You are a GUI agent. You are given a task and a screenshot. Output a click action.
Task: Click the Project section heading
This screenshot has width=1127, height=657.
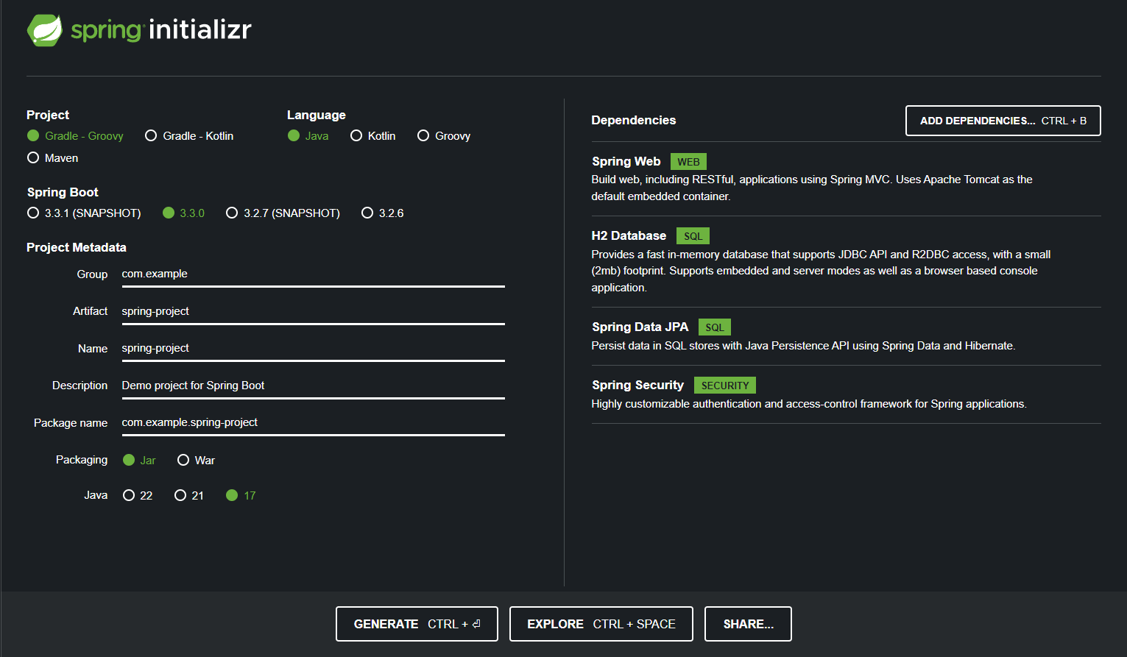(x=48, y=116)
